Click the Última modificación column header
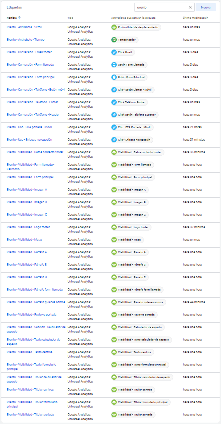This screenshot has width=221, height=424. point(195,18)
